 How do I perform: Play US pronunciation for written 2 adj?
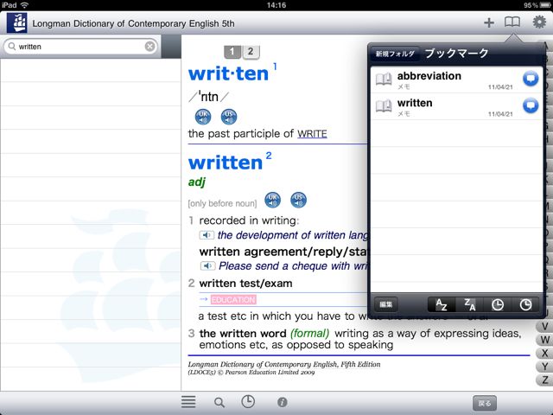[298, 200]
